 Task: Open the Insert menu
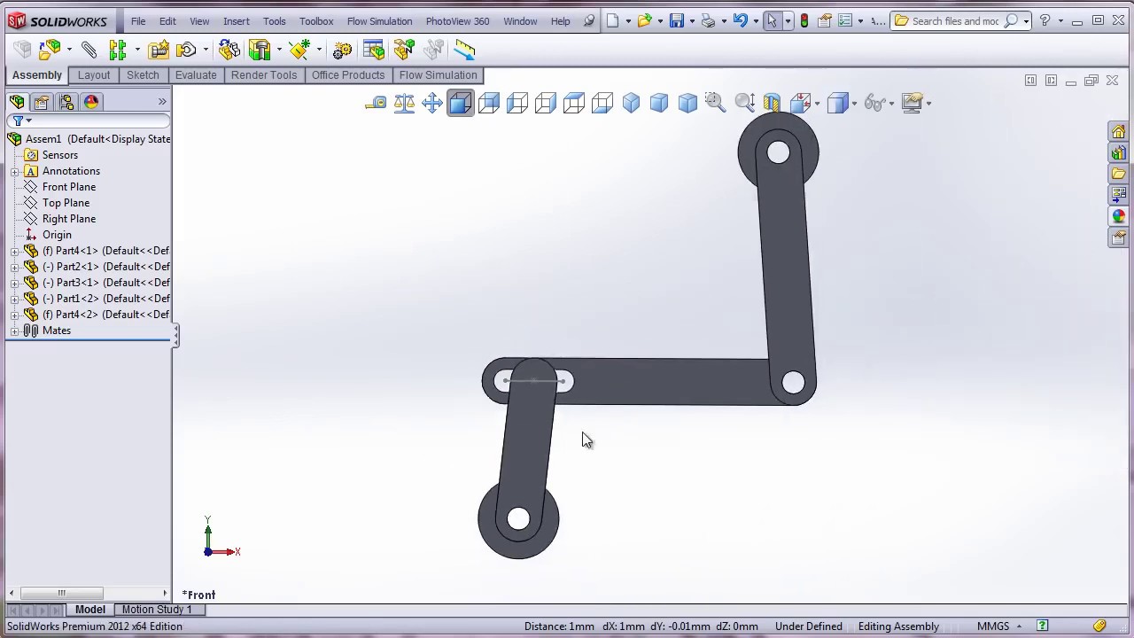click(237, 20)
